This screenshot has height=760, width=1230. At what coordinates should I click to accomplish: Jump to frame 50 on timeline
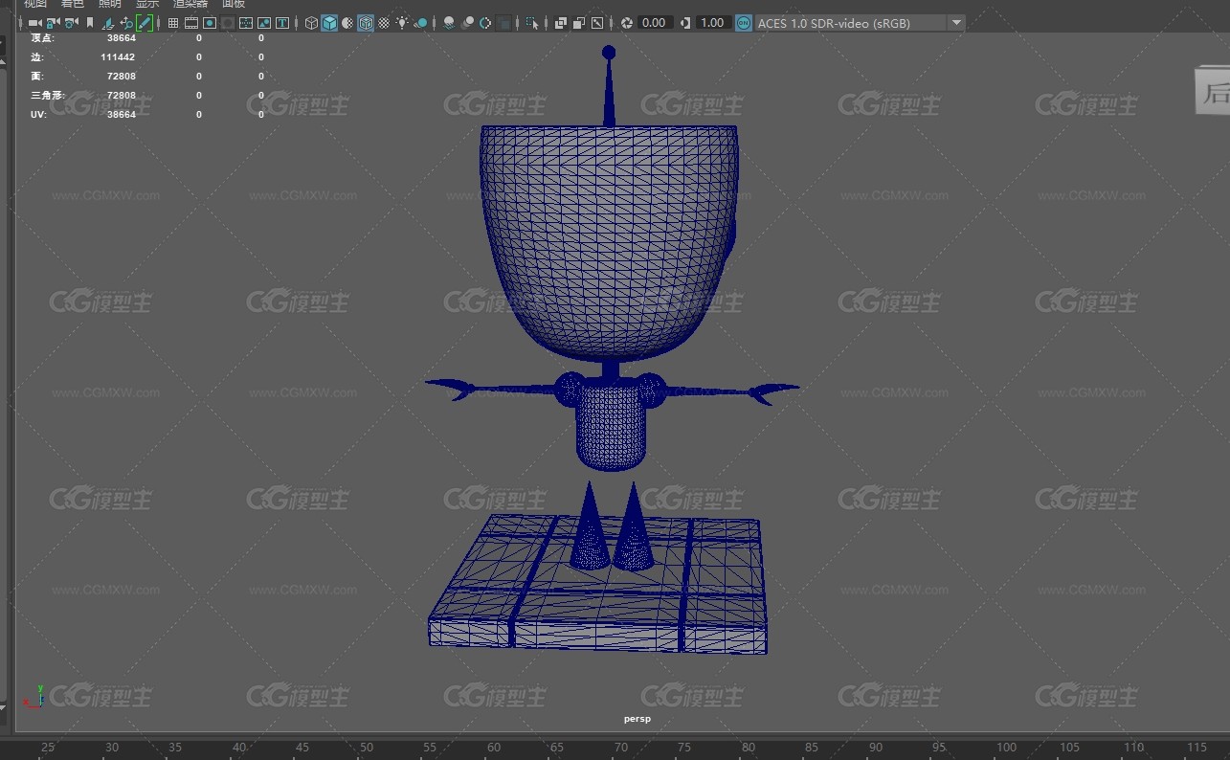point(367,748)
